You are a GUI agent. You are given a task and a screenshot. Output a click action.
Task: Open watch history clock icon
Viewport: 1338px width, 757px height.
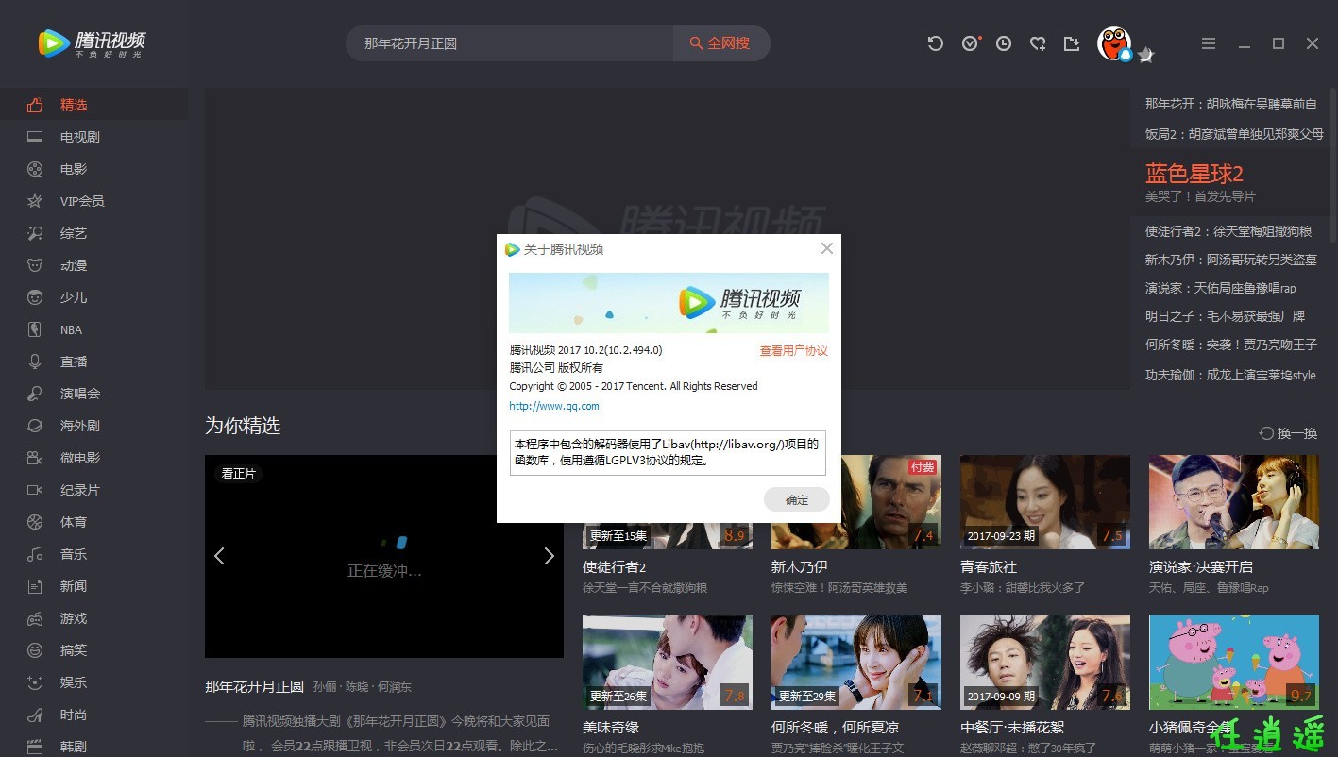(x=1004, y=43)
